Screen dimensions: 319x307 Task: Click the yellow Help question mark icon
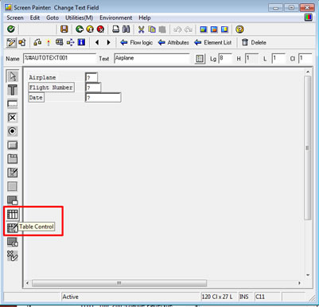point(239,29)
